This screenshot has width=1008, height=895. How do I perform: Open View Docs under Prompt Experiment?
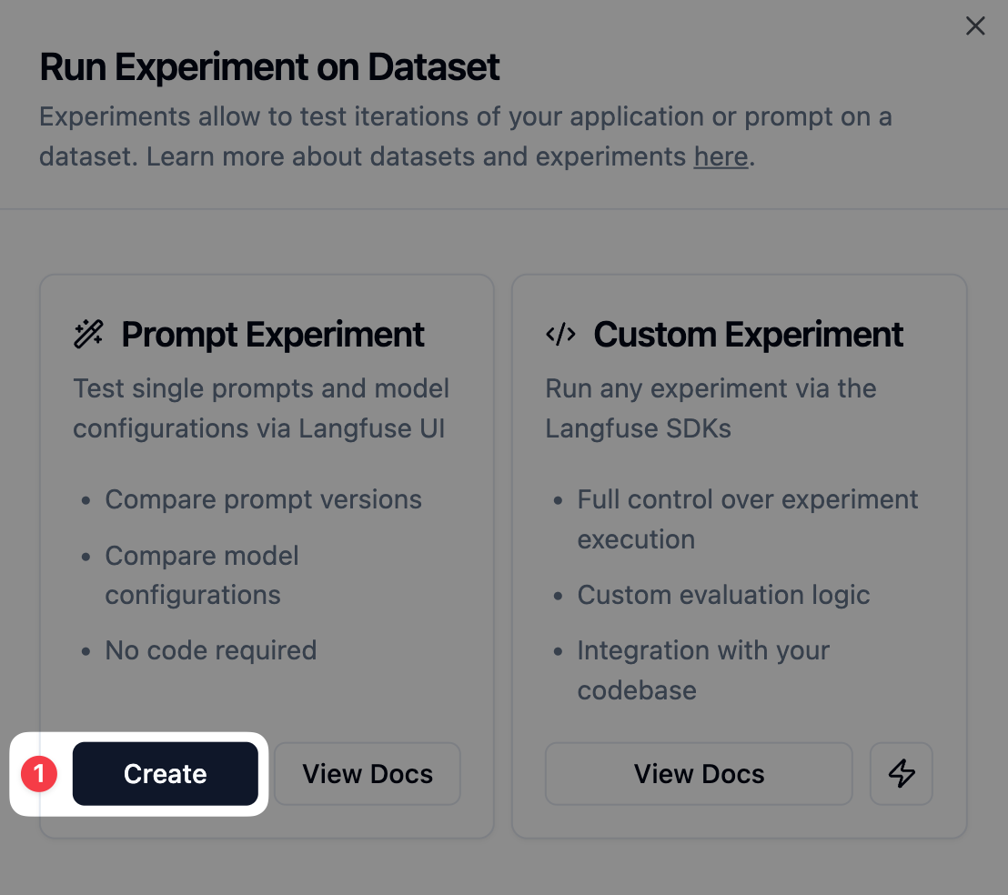click(x=368, y=773)
